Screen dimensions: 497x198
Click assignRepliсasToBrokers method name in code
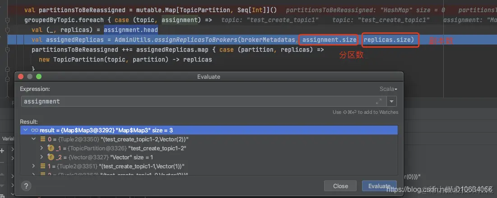coord(195,40)
